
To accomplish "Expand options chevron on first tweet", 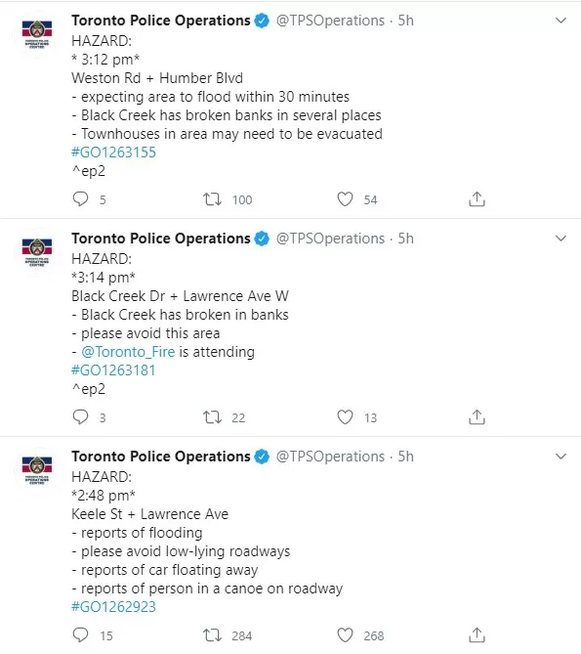I will click(x=561, y=21).
